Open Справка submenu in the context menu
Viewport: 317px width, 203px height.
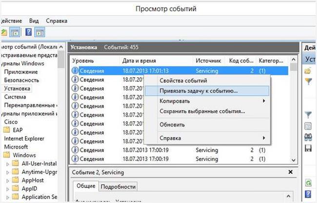207,138
